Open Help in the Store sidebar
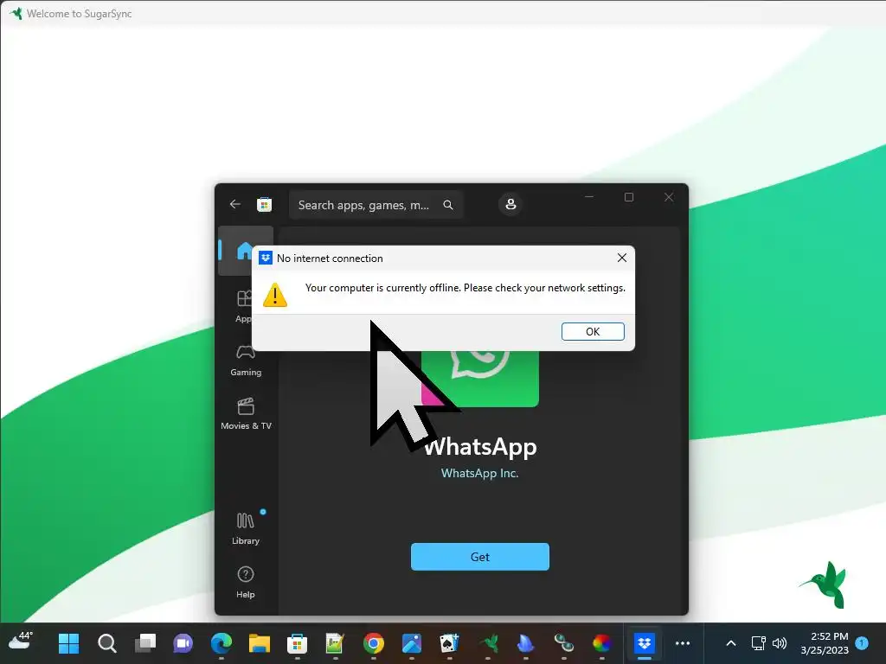 click(245, 582)
